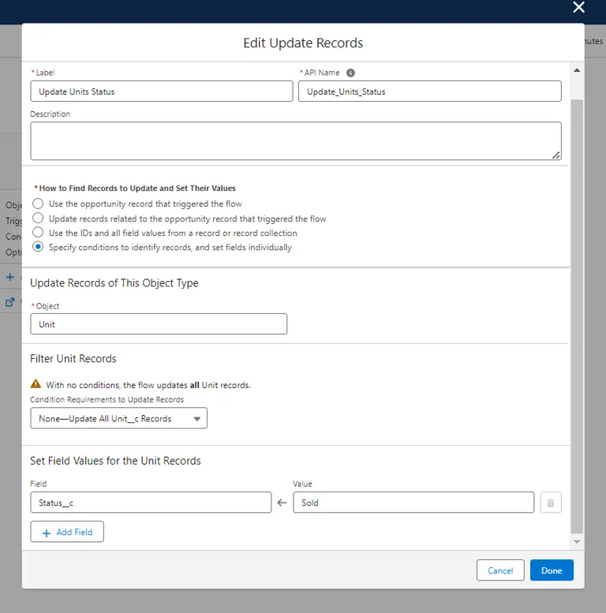Screen dimensions: 606x613
Task: Click the plus icon behind the dialog
Action: coord(10,277)
